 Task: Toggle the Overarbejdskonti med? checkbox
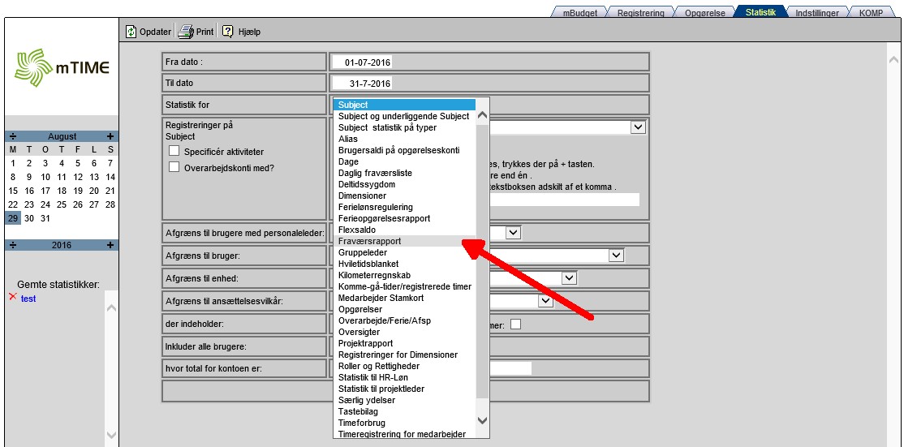tap(174, 168)
